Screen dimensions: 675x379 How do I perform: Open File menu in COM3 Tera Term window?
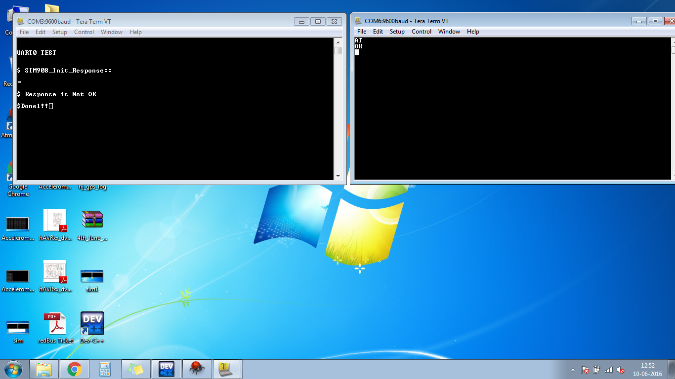pyautogui.click(x=24, y=32)
